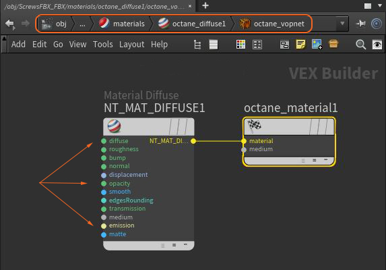This screenshot has width=386, height=270.
Task: Click the NT_MAT_DI... output connector dot
Action: pos(193,141)
